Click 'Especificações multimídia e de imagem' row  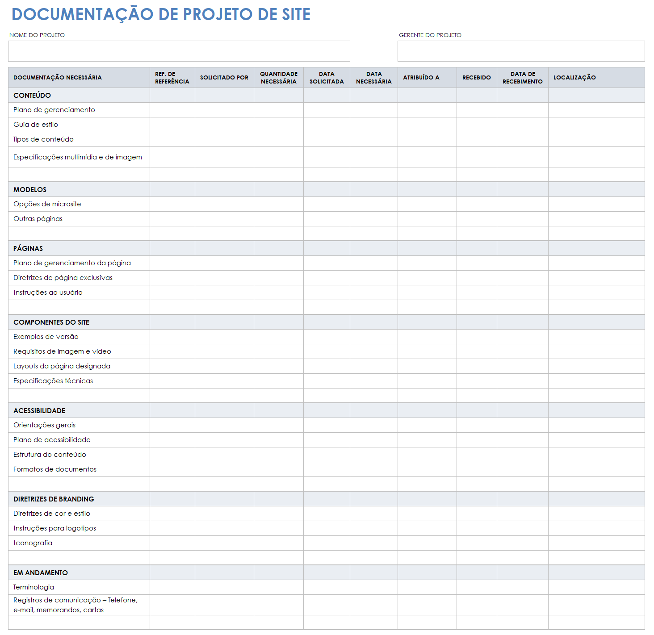click(327, 157)
